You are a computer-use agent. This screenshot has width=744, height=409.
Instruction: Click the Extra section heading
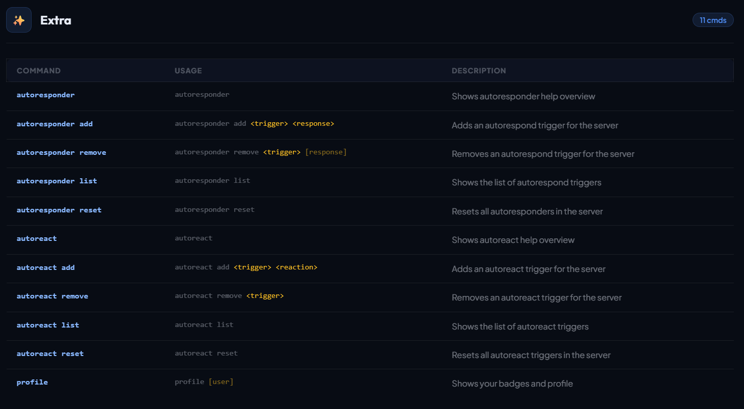point(56,20)
